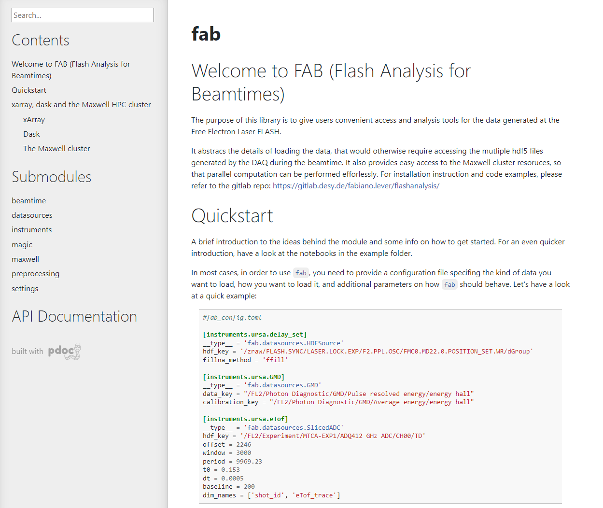Click the Quickstart main heading

[x=232, y=216]
